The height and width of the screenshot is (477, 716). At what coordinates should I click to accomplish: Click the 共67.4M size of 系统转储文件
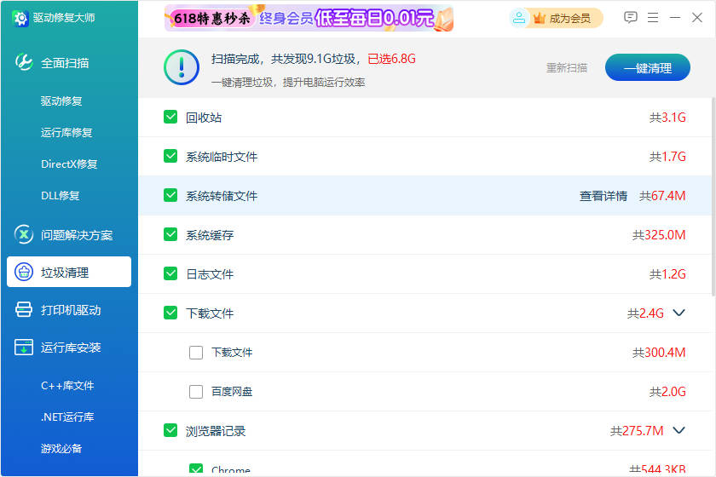(x=662, y=196)
